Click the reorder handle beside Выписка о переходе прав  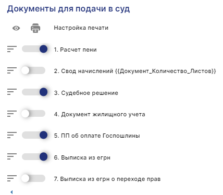[x=12, y=178]
